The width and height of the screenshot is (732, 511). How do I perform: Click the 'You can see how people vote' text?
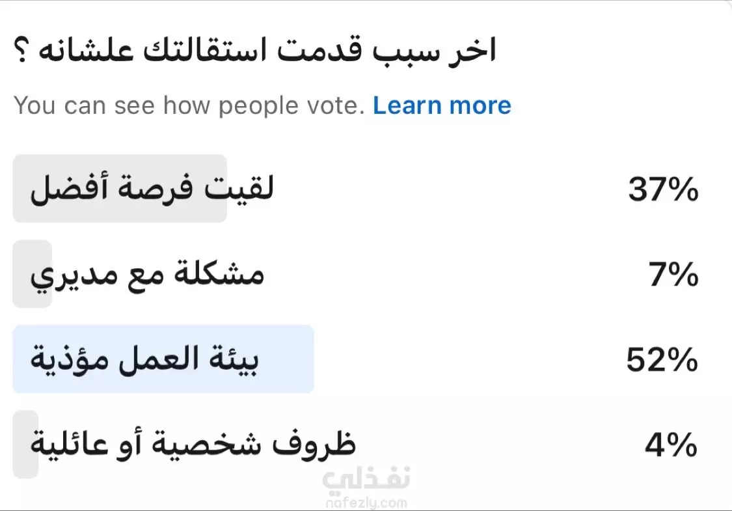[189, 105]
